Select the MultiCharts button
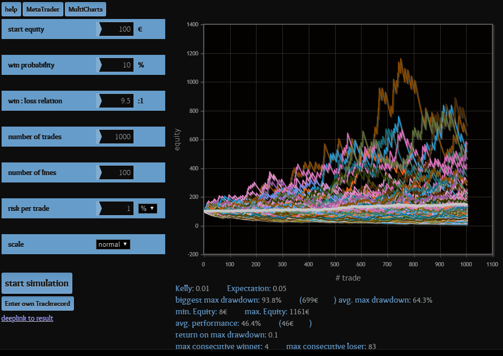Screen dimensions: 503x356 86,9
